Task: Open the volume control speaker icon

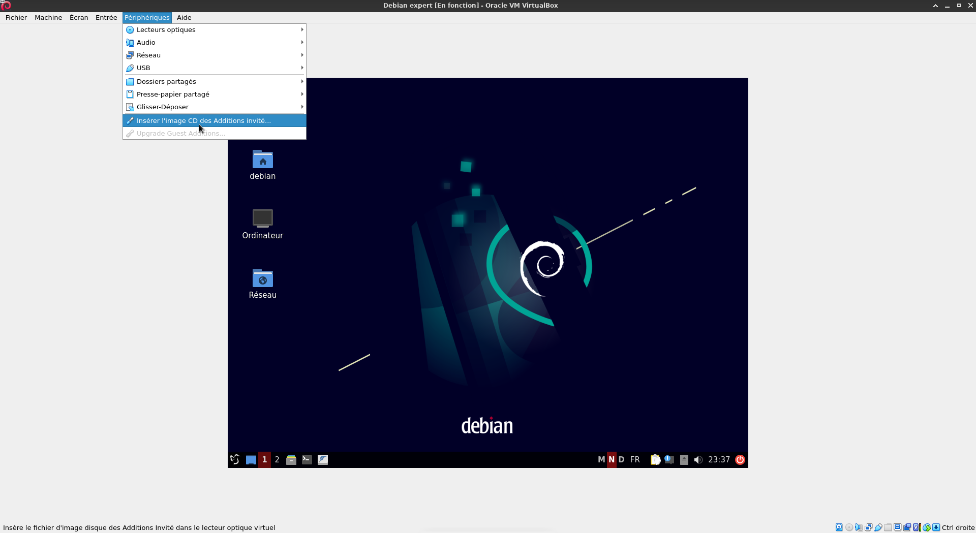Action: click(698, 460)
